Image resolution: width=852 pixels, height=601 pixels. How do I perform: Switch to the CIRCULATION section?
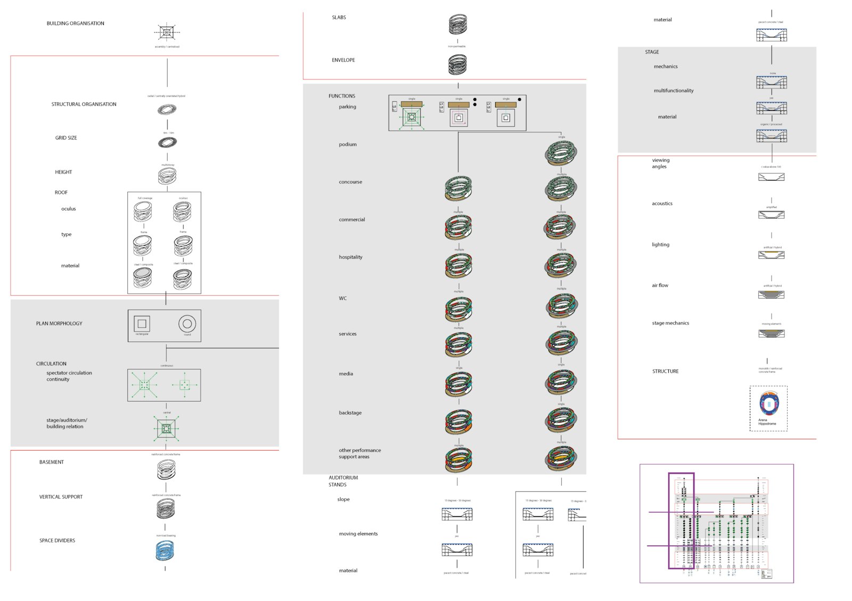coord(52,363)
